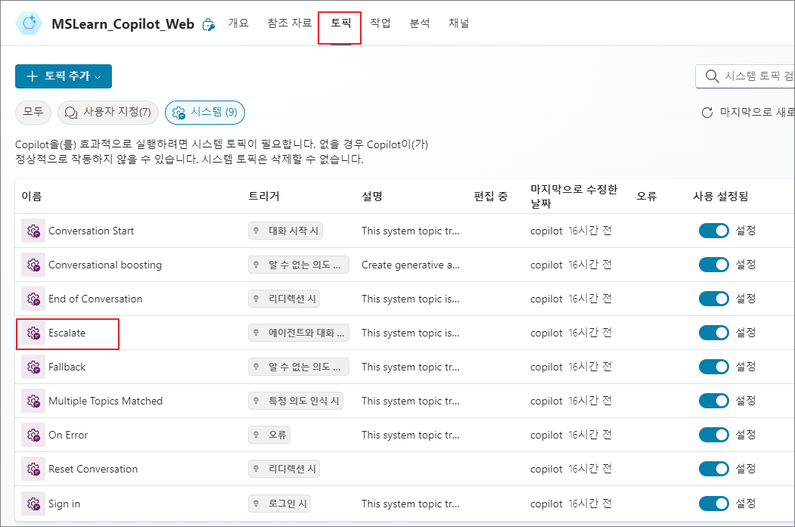The width and height of the screenshot is (795, 527).
Task: Click the search magnifier icon
Action: pyautogui.click(x=712, y=76)
